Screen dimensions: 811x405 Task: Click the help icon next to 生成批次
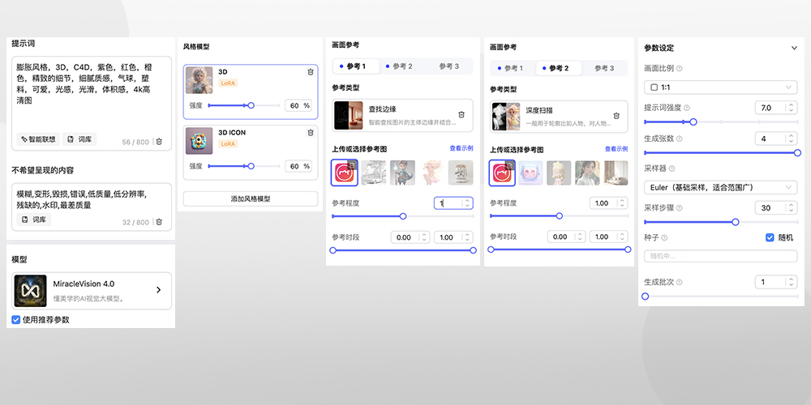click(679, 282)
